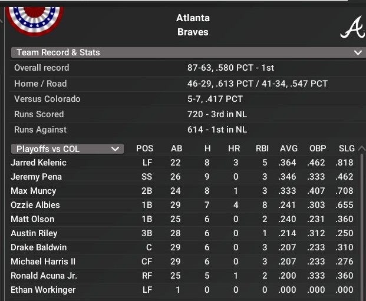Open Drake Baldwin's player profile

click(39, 247)
